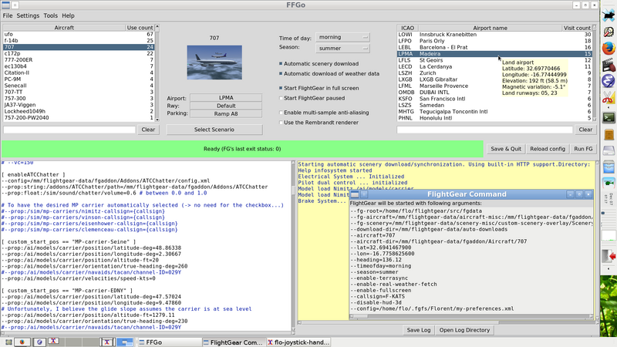
Task: Click the LPMA Airport button
Action: tap(226, 98)
